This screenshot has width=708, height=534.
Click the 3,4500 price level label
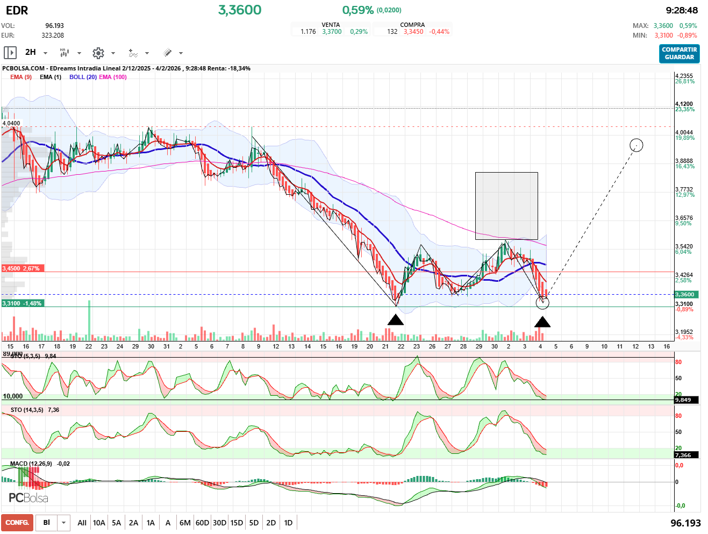click(x=21, y=268)
